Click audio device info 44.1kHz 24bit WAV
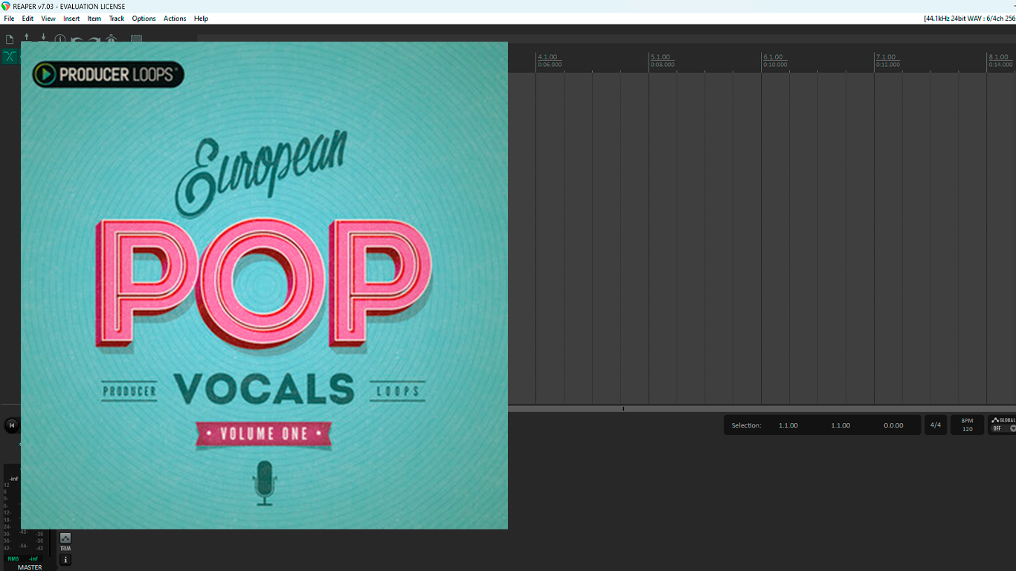 tap(969, 19)
